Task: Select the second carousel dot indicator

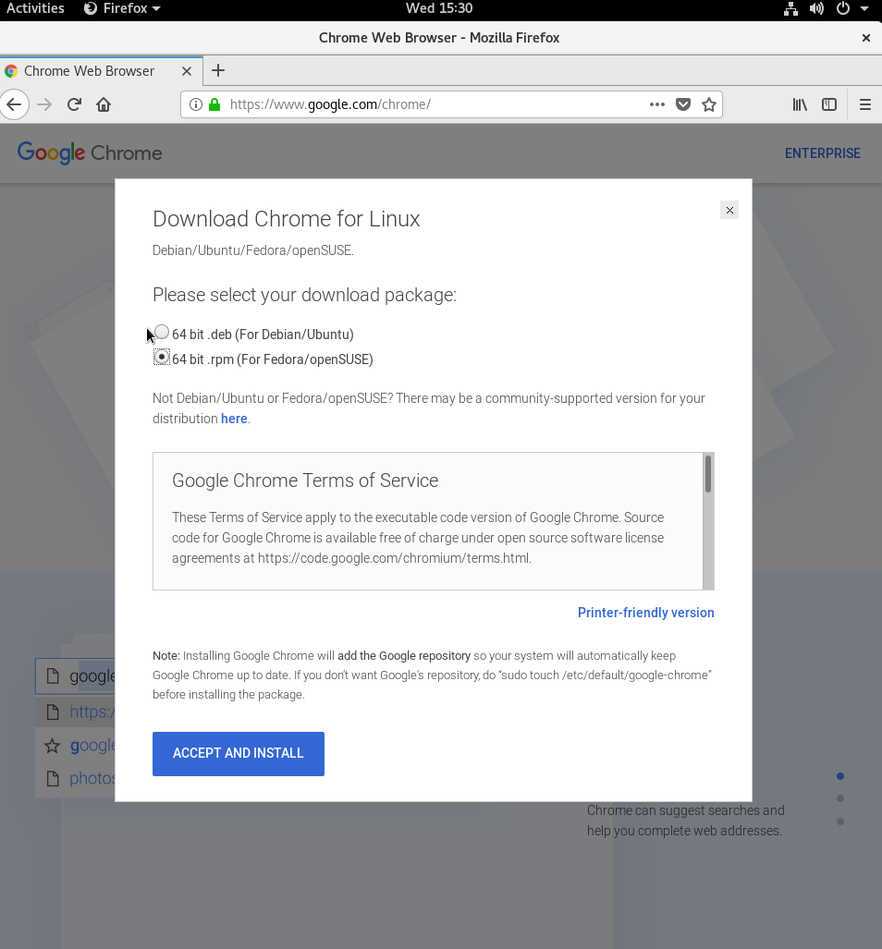Action: point(840,798)
